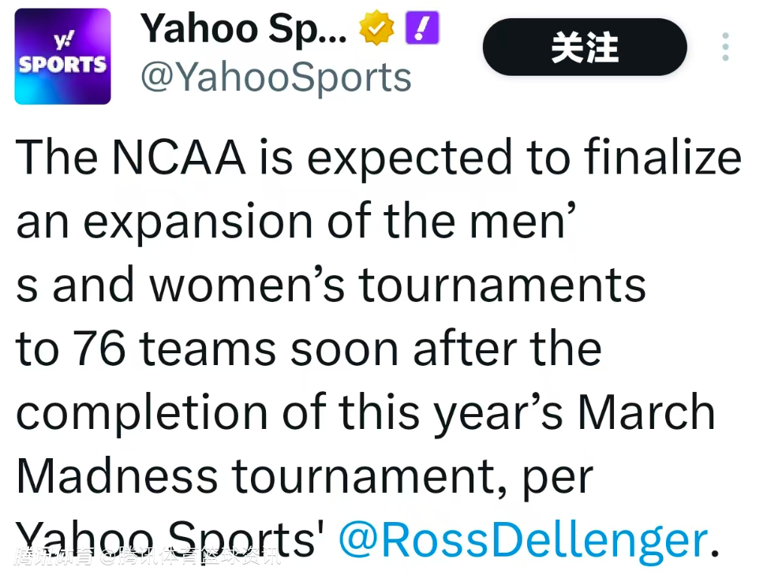
Task: Click the gold verified checkmark badge
Action: coord(377,30)
